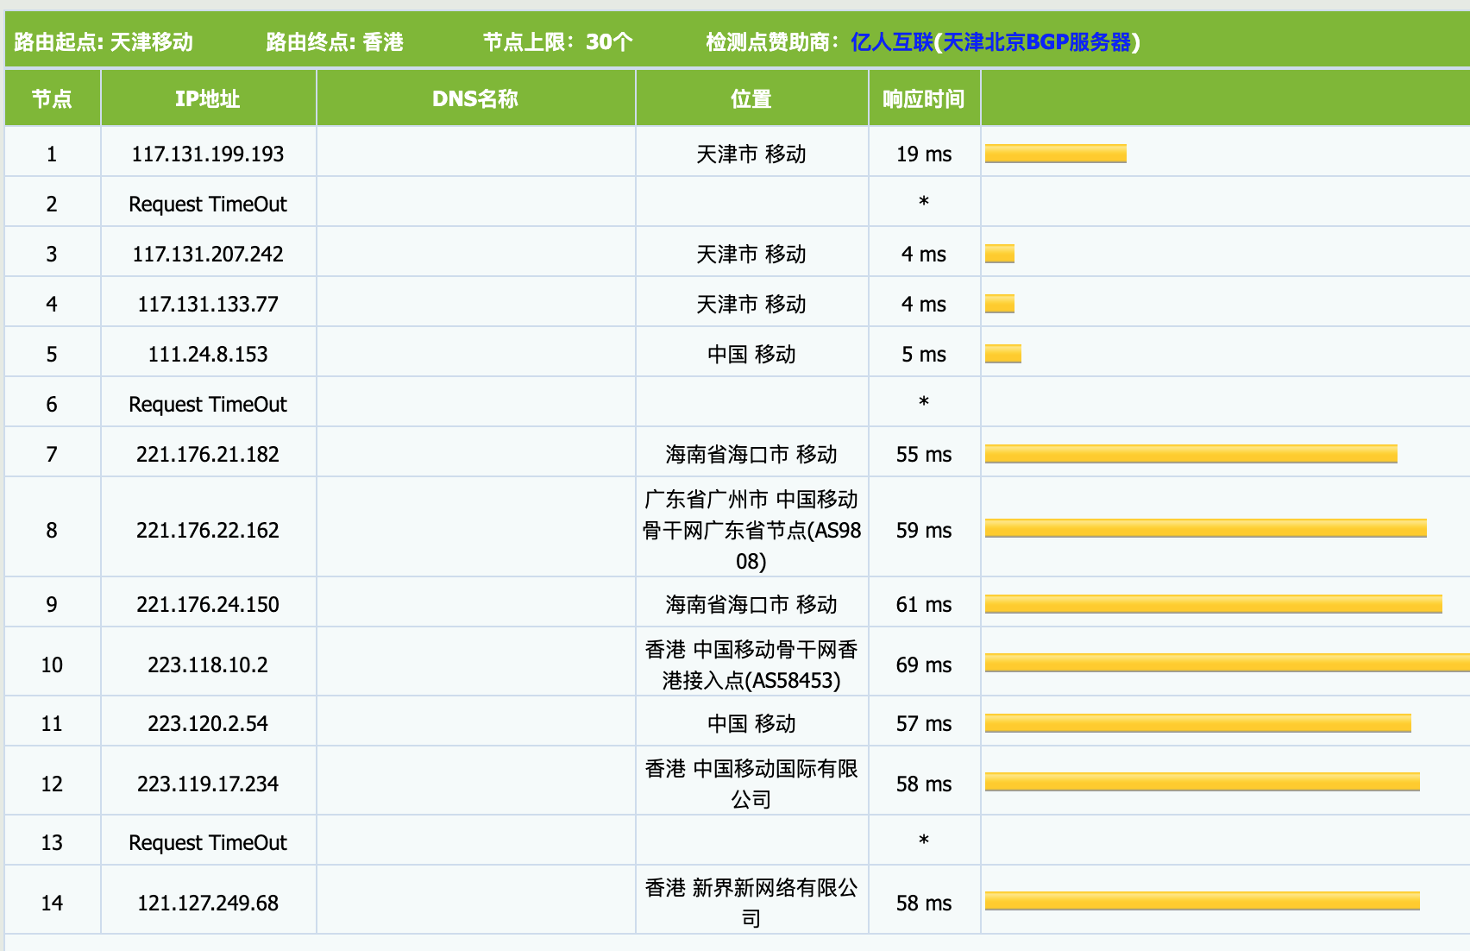1470x951 pixels.
Task: Select IP address 121.127.249.68 in row 14
Action: click(208, 901)
